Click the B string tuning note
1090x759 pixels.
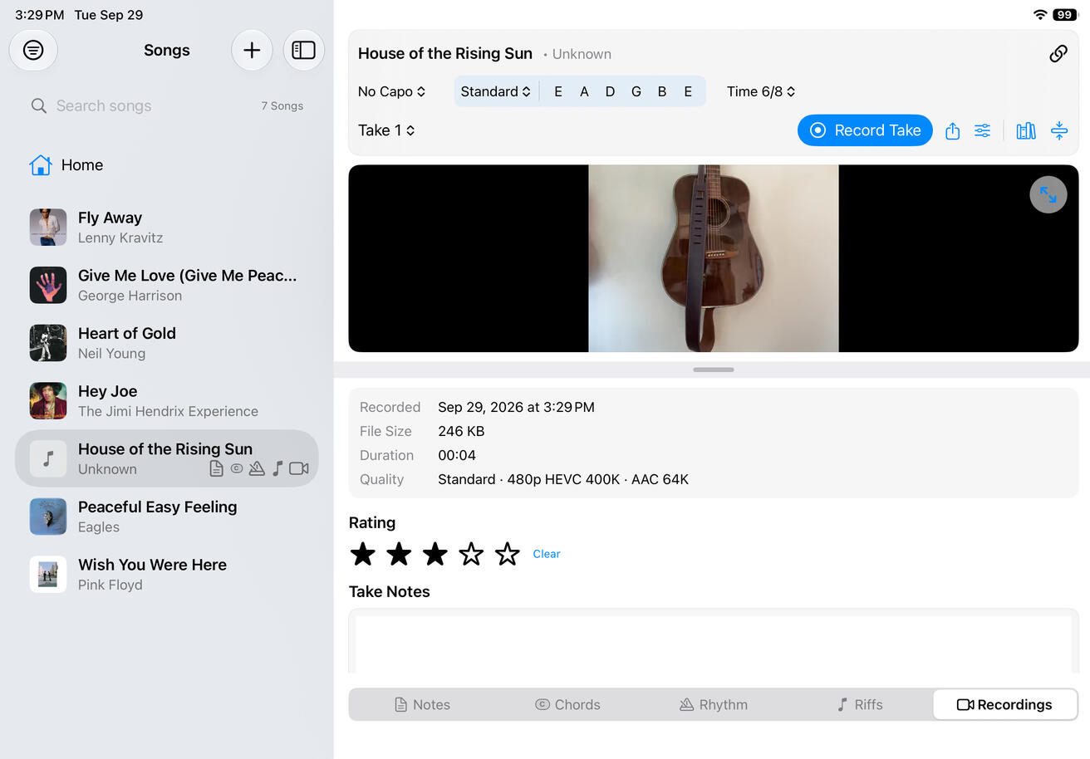[x=662, y=91]
